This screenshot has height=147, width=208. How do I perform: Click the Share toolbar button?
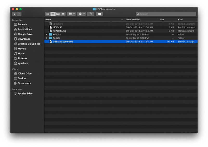tap(91, 14)
